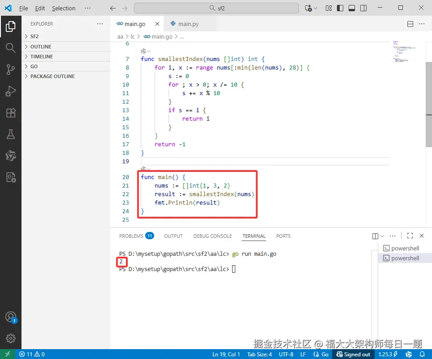
Task: Switch to the OUTPUT panel tab
Action: coord(173,236)
